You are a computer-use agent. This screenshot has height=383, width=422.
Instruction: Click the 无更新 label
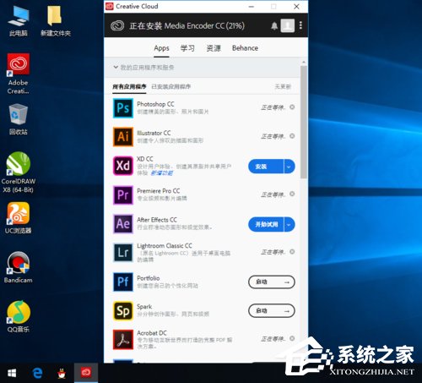pos(283,86)
